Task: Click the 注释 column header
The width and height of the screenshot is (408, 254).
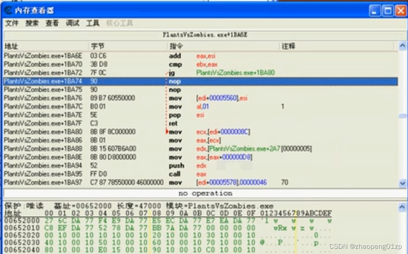Action: click(337, 46)
